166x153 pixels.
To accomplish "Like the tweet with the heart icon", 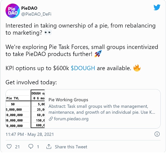I will pyautogui.click(x=9, y=146).
